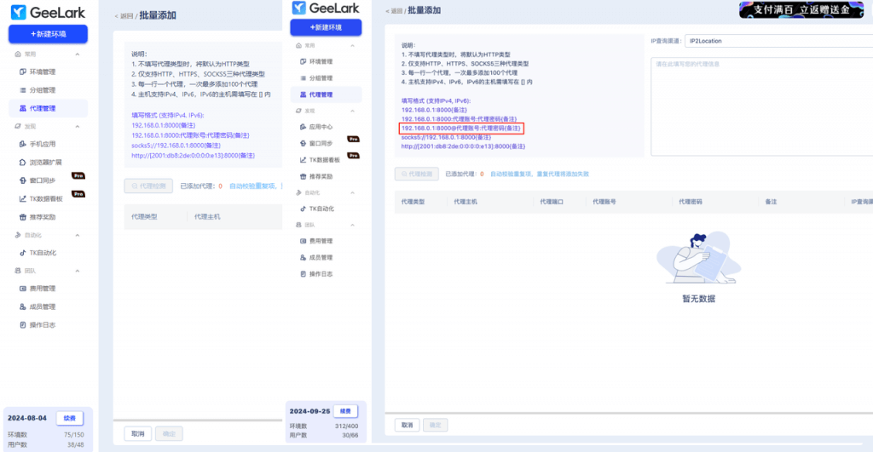Click the http IPv6 format example line

point(463,146)
